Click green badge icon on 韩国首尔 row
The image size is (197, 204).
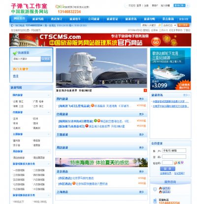95,121
